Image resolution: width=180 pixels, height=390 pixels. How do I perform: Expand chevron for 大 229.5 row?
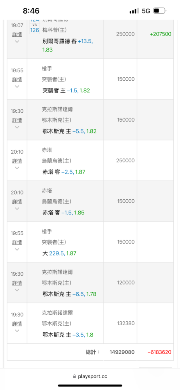17,249
